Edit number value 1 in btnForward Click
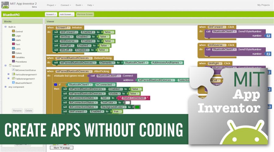274x152 pixels. coord(268,36)
